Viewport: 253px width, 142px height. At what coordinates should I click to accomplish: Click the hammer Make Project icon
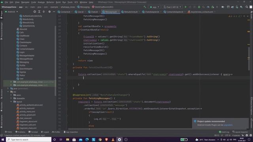coord(145,7)
